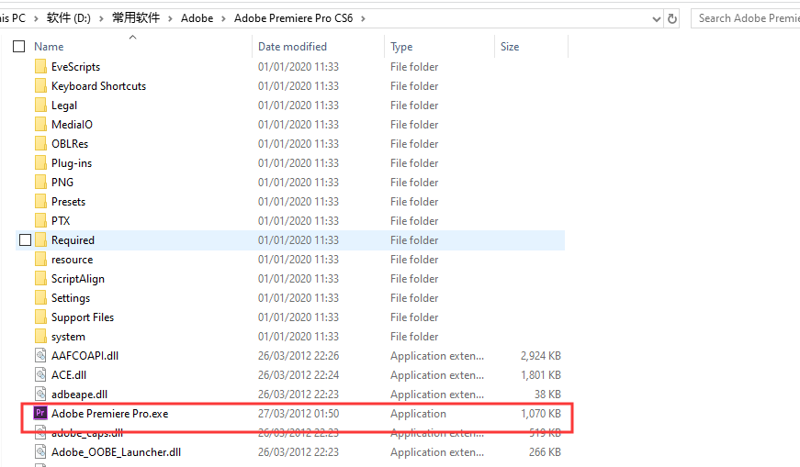Image resolution: width=800 pixels, height=467 pixels.
Task: Expand the chevron after Adobe breadcrumb
Action: point(223,19)
